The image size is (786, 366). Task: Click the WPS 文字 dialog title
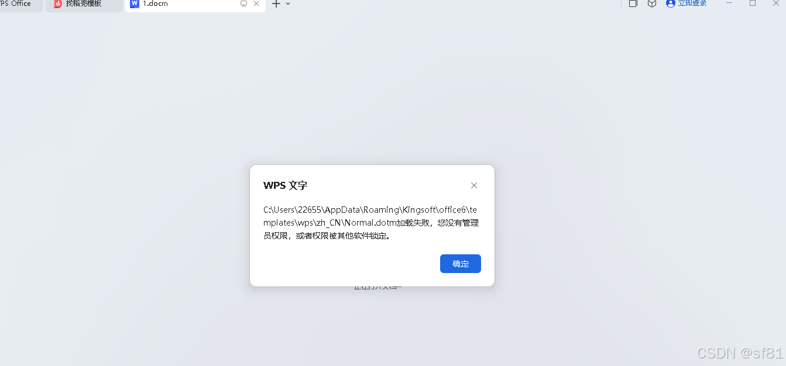click(286, 185)
